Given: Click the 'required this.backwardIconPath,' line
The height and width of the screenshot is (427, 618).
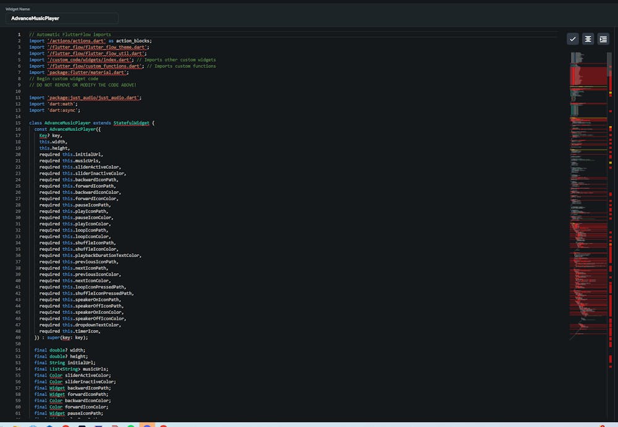Looking at the screenshot, I should [79, 179].
